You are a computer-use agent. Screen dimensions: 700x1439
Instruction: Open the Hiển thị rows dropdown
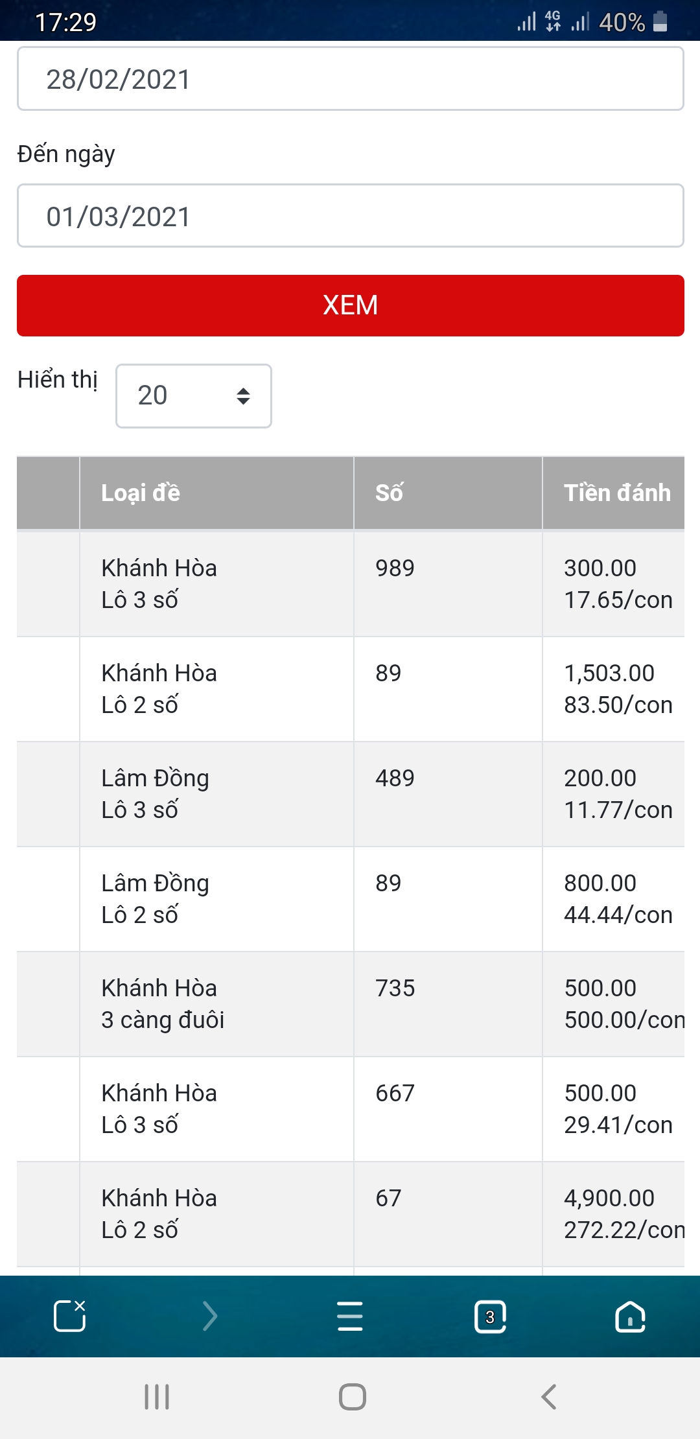pos(193,396)
